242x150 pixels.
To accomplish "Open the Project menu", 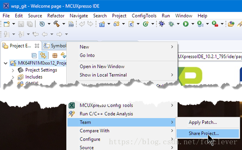I will pos(119,16).
